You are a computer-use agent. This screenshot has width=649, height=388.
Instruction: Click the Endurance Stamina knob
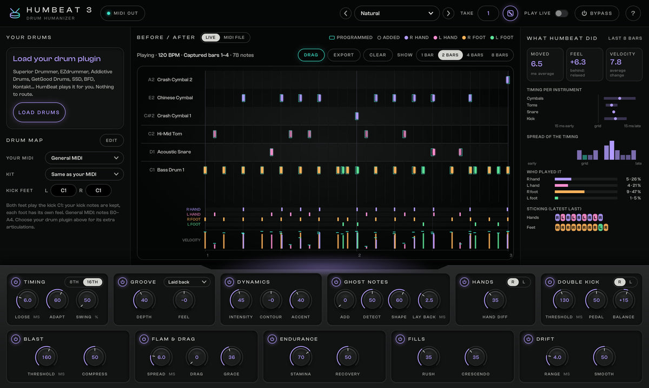coord(301,357)
